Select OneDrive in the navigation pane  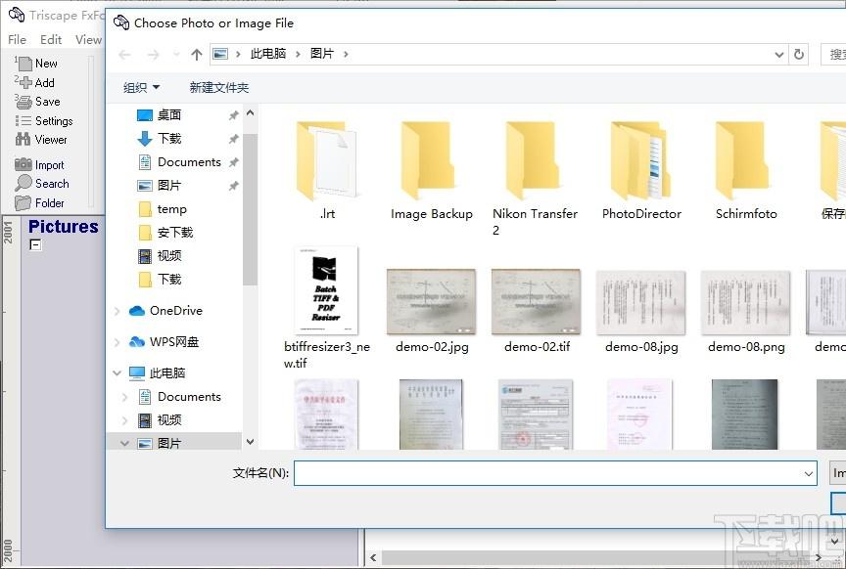176,311
